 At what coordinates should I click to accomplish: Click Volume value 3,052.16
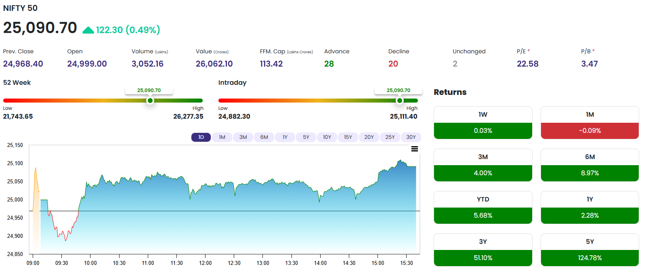coord(147,64)
